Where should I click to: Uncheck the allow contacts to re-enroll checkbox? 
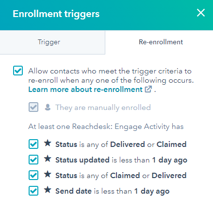[18, 71]
